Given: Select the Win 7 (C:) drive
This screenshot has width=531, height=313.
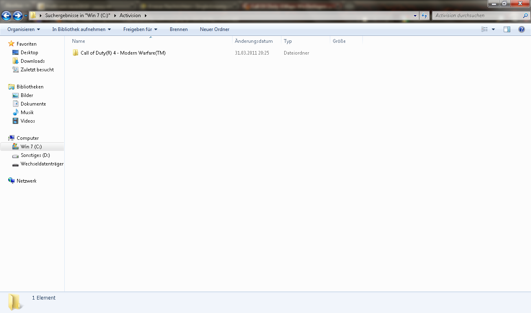Looking at the screenshot, I should (x=32, y=147).
